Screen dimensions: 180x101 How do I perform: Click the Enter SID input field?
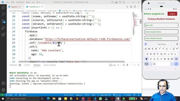pyautogui.click(x=161, y=25)
